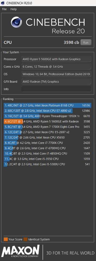Click the OS information field
This screenshot has height=261, width=96.
(x=56, y=74)
